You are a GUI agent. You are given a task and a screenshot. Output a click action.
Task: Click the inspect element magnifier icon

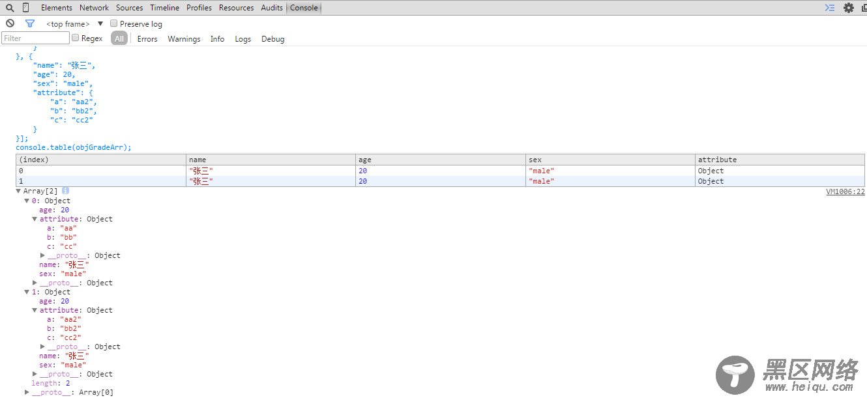tap(10, 8)
